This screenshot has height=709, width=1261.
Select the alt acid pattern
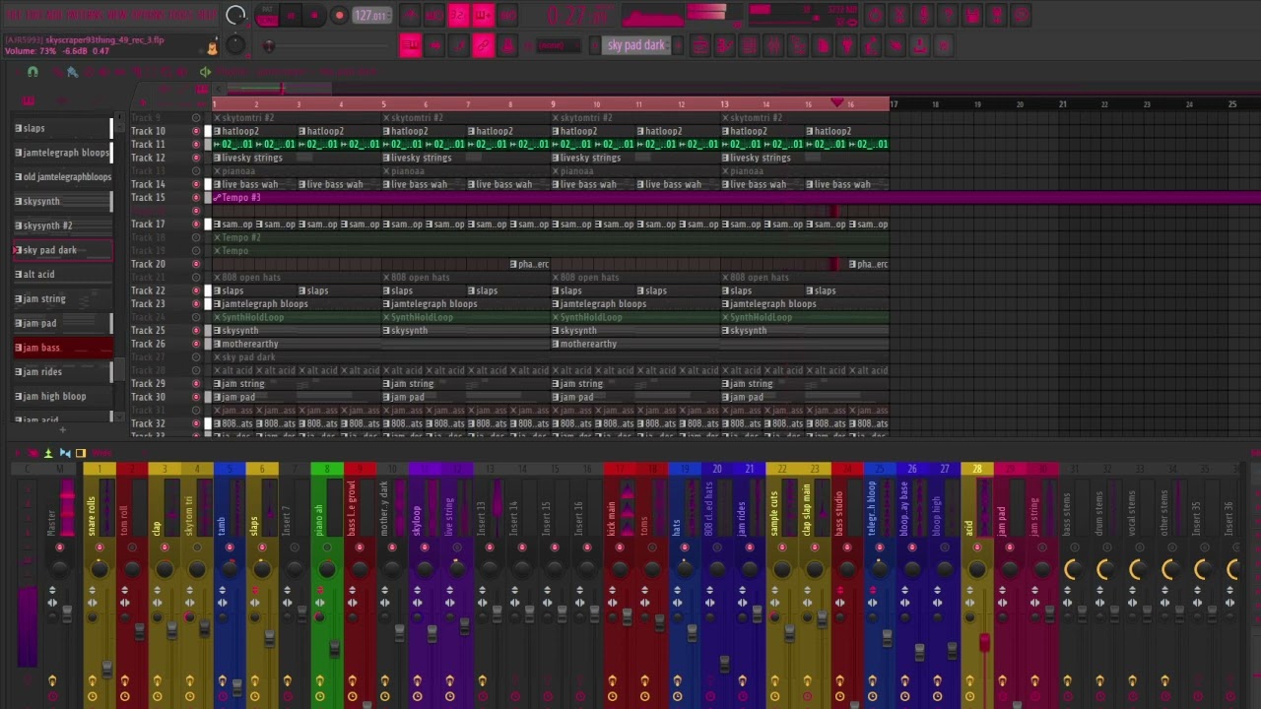[x=63, y=274]
